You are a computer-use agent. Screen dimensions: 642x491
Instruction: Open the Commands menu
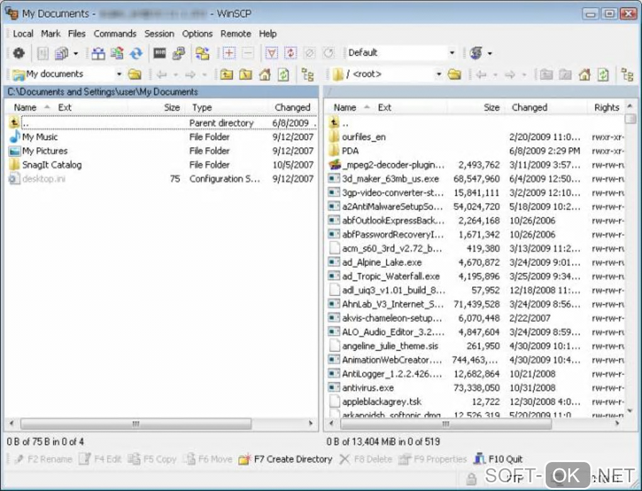(x=115, y=33)
